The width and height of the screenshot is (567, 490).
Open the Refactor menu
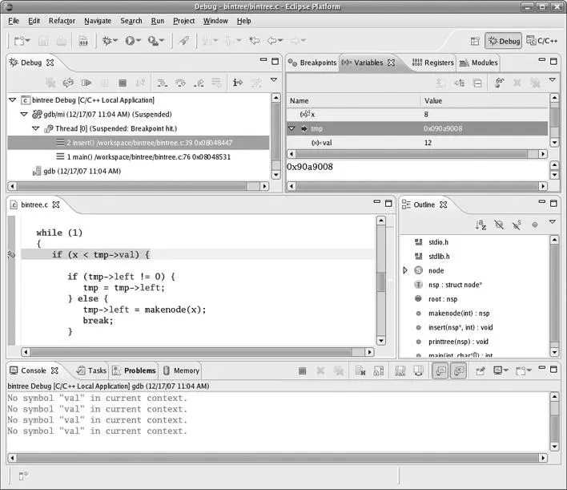pos(62,21)
